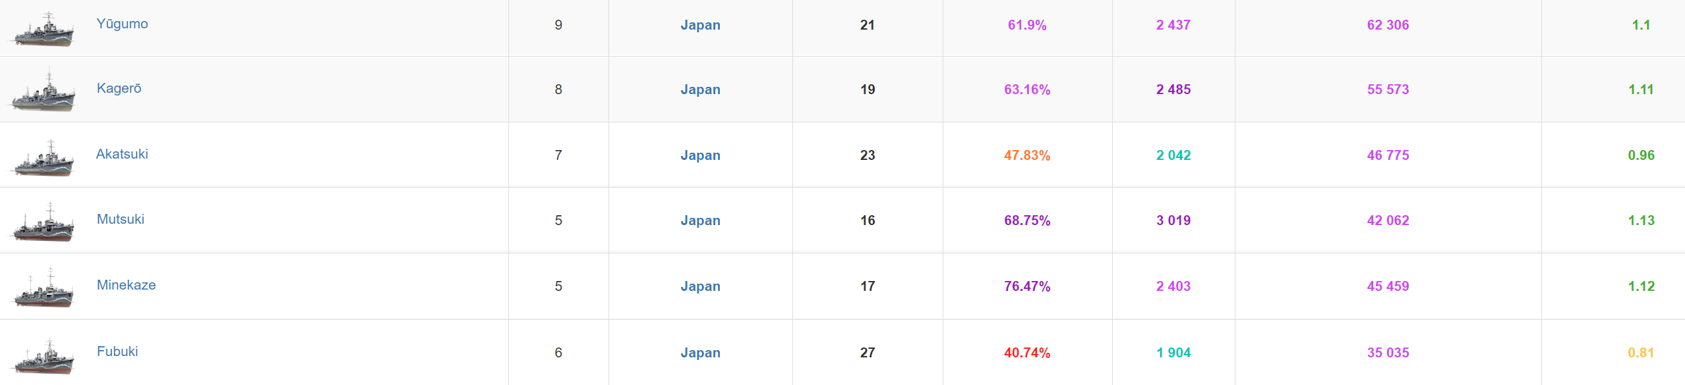
Task: Click the Yūgumo ship icon
Action: [43, 29]
